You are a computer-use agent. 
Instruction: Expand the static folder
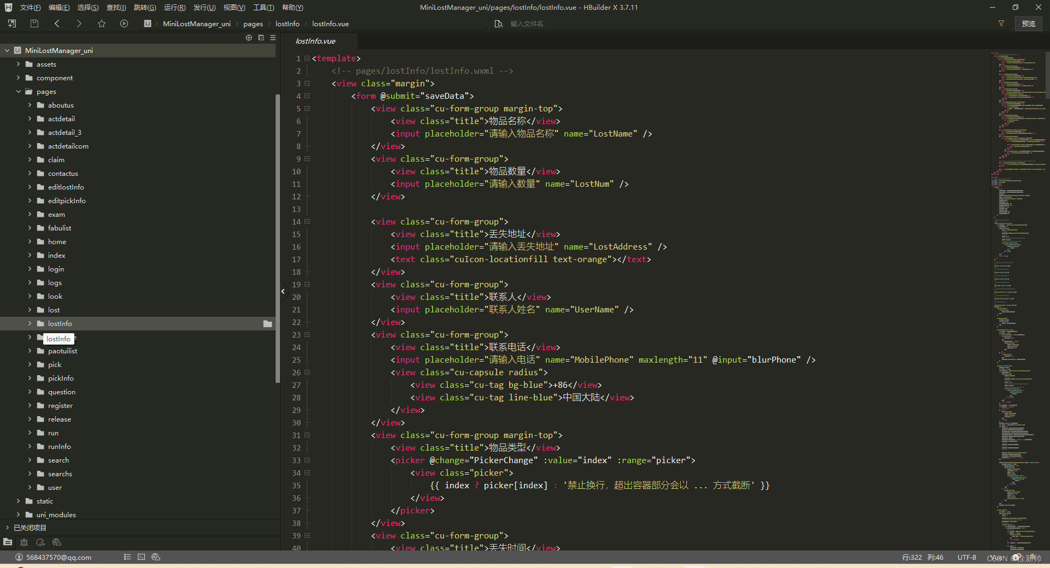(18, 501)
